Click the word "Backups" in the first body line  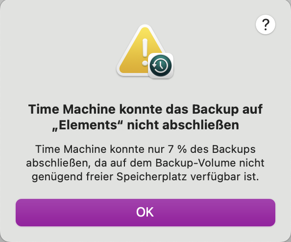click(x=234, y=149)
